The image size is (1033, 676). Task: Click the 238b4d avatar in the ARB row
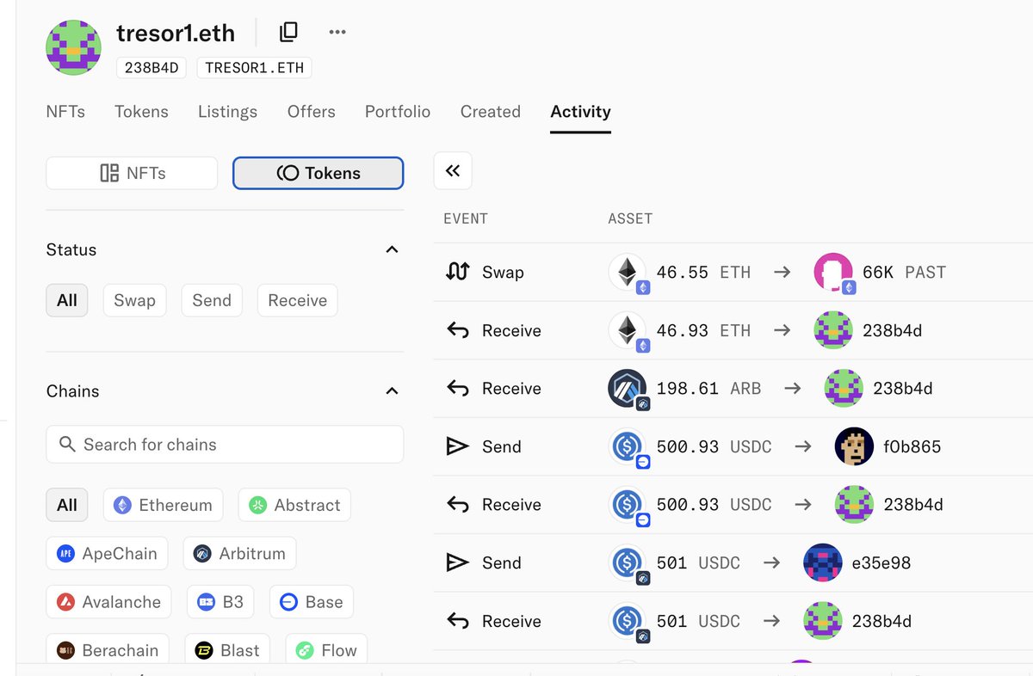(x=844, y=388)
